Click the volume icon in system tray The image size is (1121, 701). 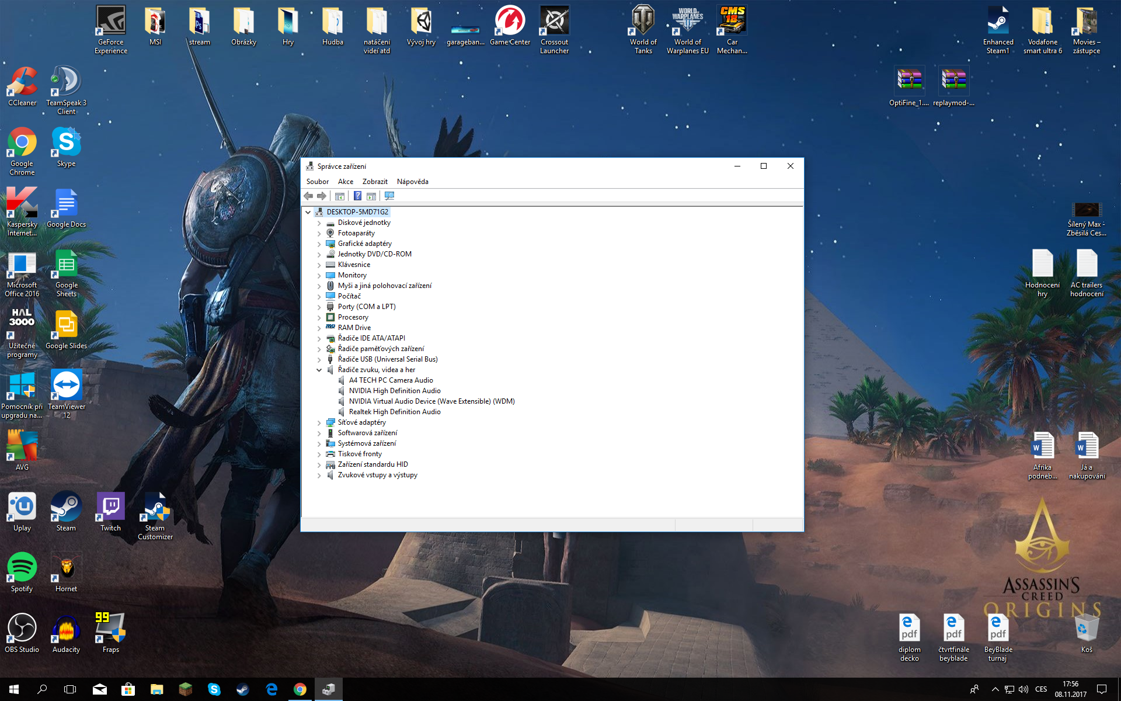(x=1023, y=689)
